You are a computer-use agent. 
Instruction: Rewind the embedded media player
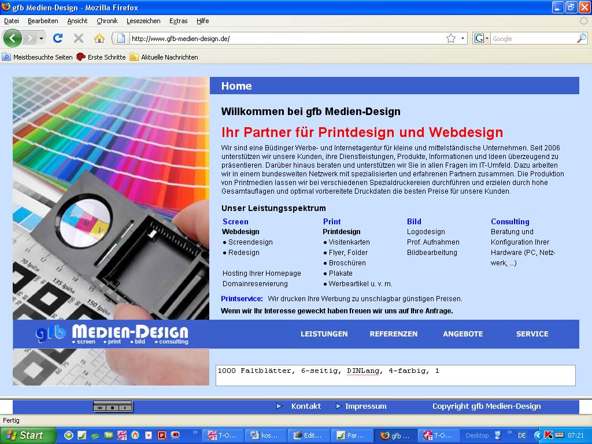coord(100,408)
